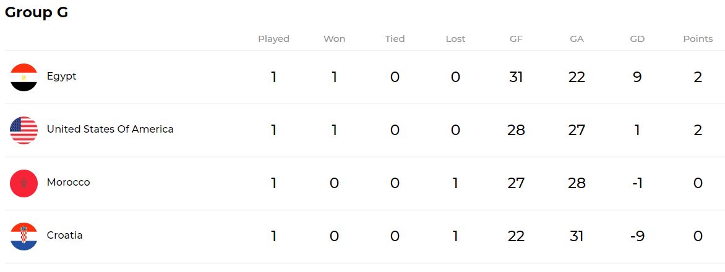Click Morocco's goals for value 27
Viewport: 725px width, 272px height.
516,183
